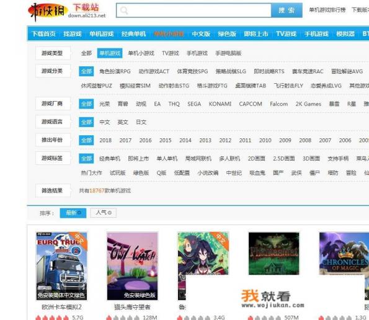Screen dimensions: 369x320
Task: Filter by 即时战略RTS category
Action: (269, 71)
